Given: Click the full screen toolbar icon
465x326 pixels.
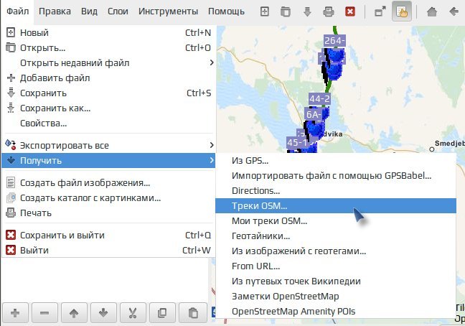Looking at the screenshot, I should 380,12.
